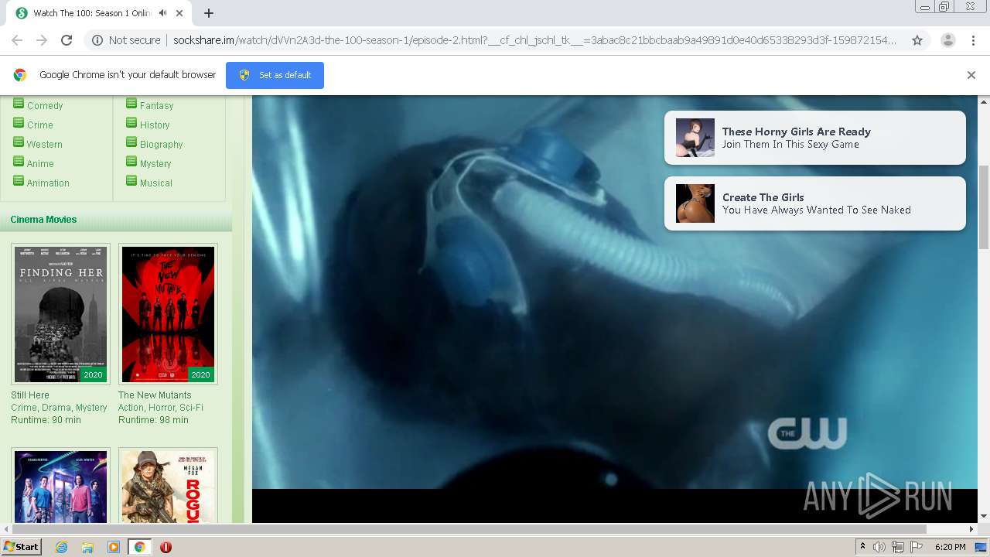Open the Anime genre
This screenshot has width=990, height=557.
click(40, 164)
